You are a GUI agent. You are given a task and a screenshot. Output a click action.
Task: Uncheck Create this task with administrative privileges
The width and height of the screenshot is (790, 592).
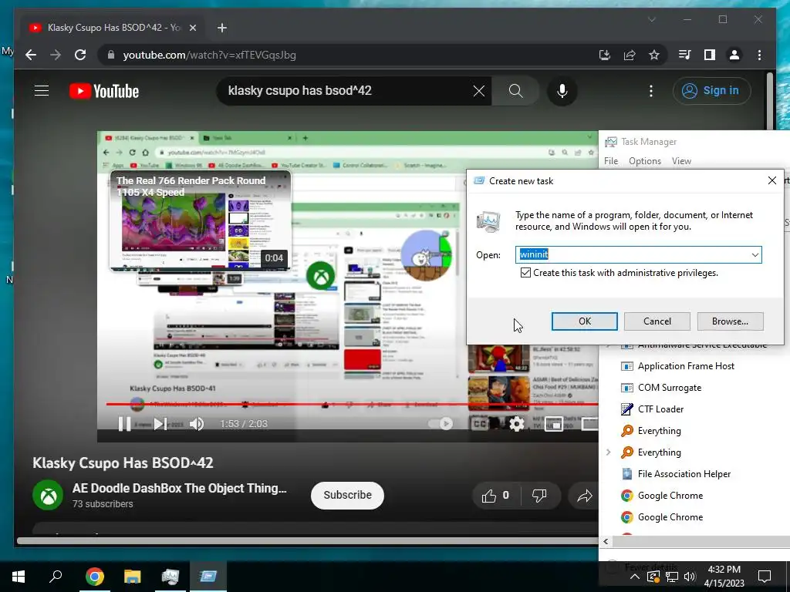tap(525, 273)
